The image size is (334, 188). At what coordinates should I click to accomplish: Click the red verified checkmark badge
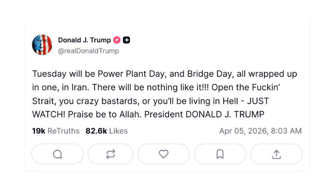coord(117,40)
